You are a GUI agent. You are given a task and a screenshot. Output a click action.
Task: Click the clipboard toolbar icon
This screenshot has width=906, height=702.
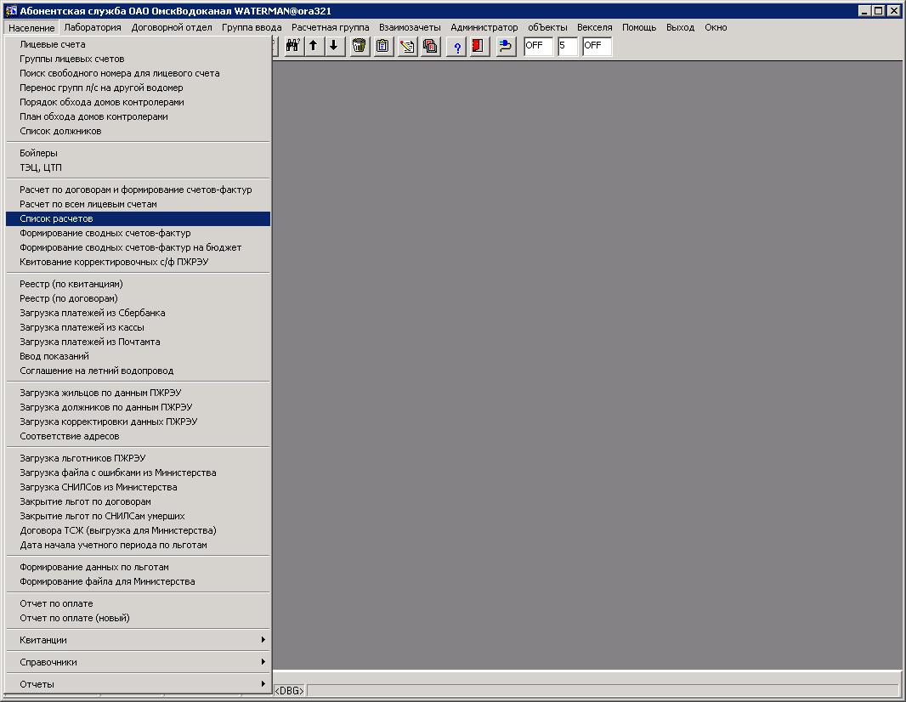[x=383, y=46]
